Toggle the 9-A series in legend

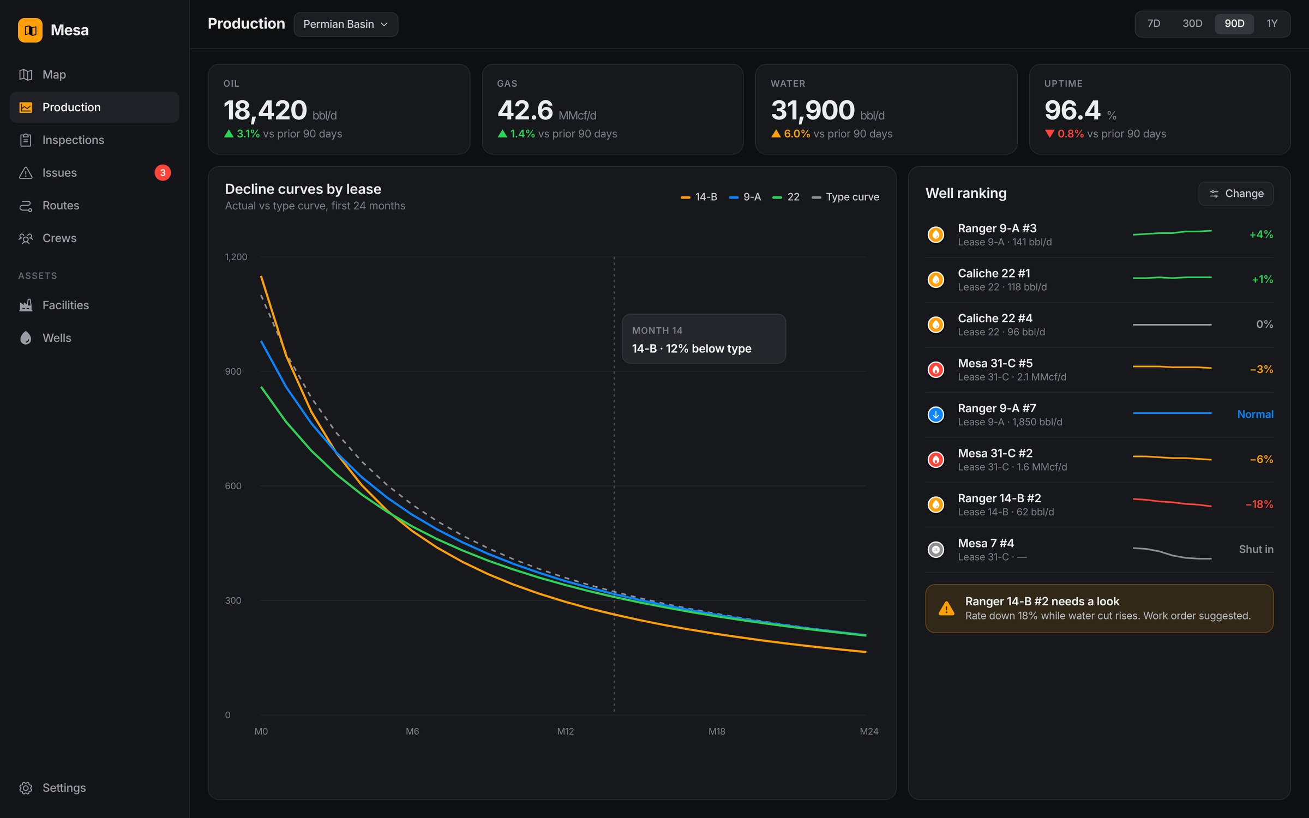tap(745, 197)
